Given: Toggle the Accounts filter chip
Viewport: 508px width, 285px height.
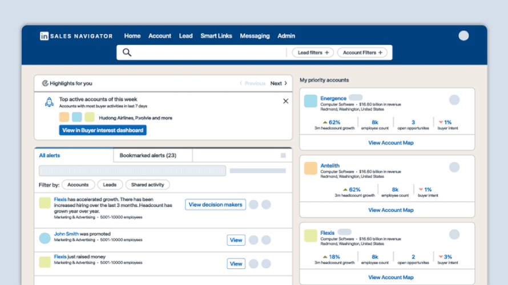Looking at the screenshot, I should [78, 185].
